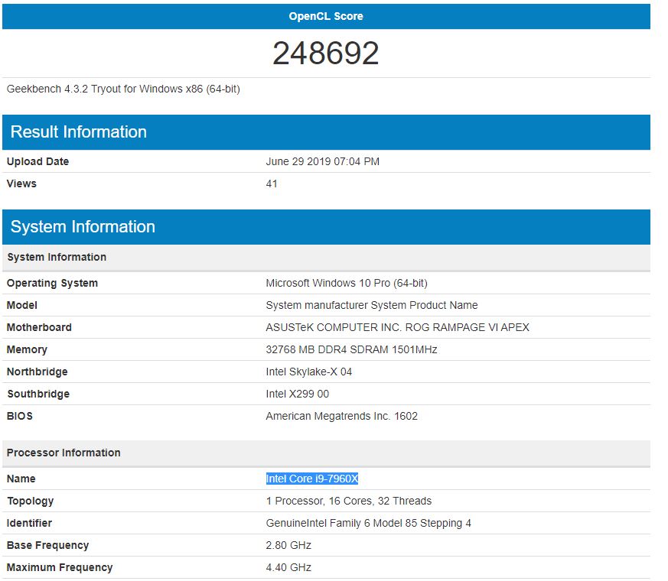Click the Upload Date label
668x581 pixels.
[x=37, y=161]
